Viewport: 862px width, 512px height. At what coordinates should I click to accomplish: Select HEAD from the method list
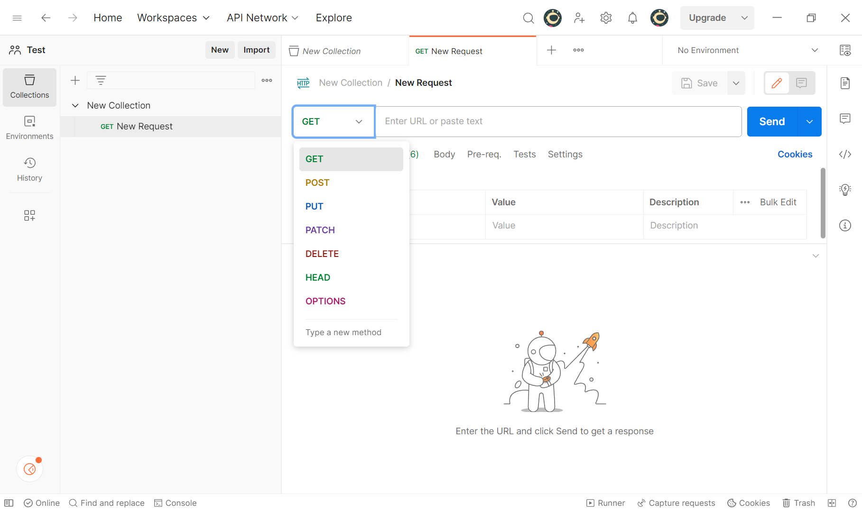tap(351, 278)
